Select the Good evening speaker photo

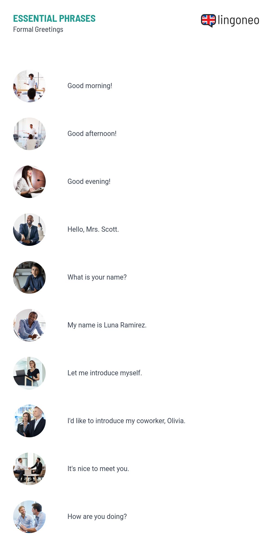coord(29,182)
